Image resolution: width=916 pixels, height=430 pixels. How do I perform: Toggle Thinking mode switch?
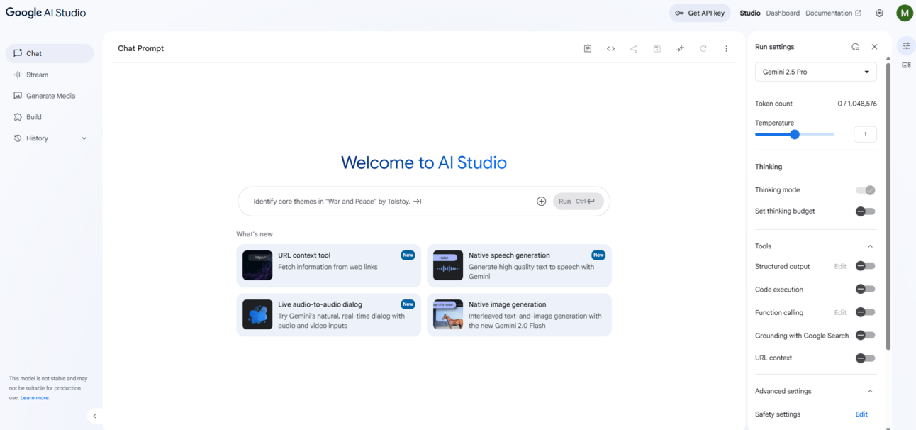(865, 190)
